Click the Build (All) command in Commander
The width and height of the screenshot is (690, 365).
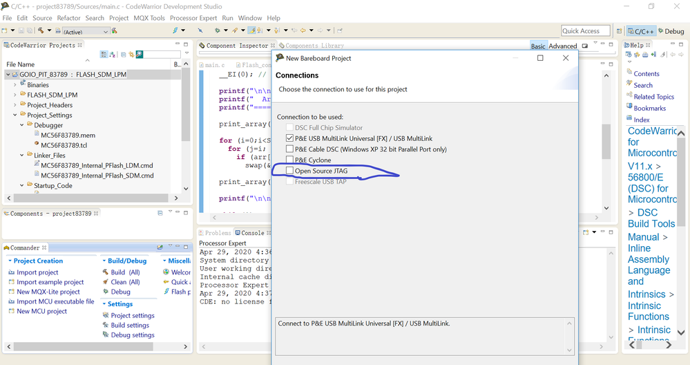[125, 272]
